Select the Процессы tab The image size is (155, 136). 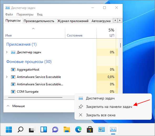(13, 21)
